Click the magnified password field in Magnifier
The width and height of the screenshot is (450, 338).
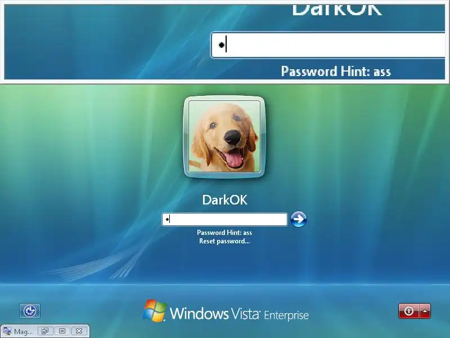[x=328, y=45]
